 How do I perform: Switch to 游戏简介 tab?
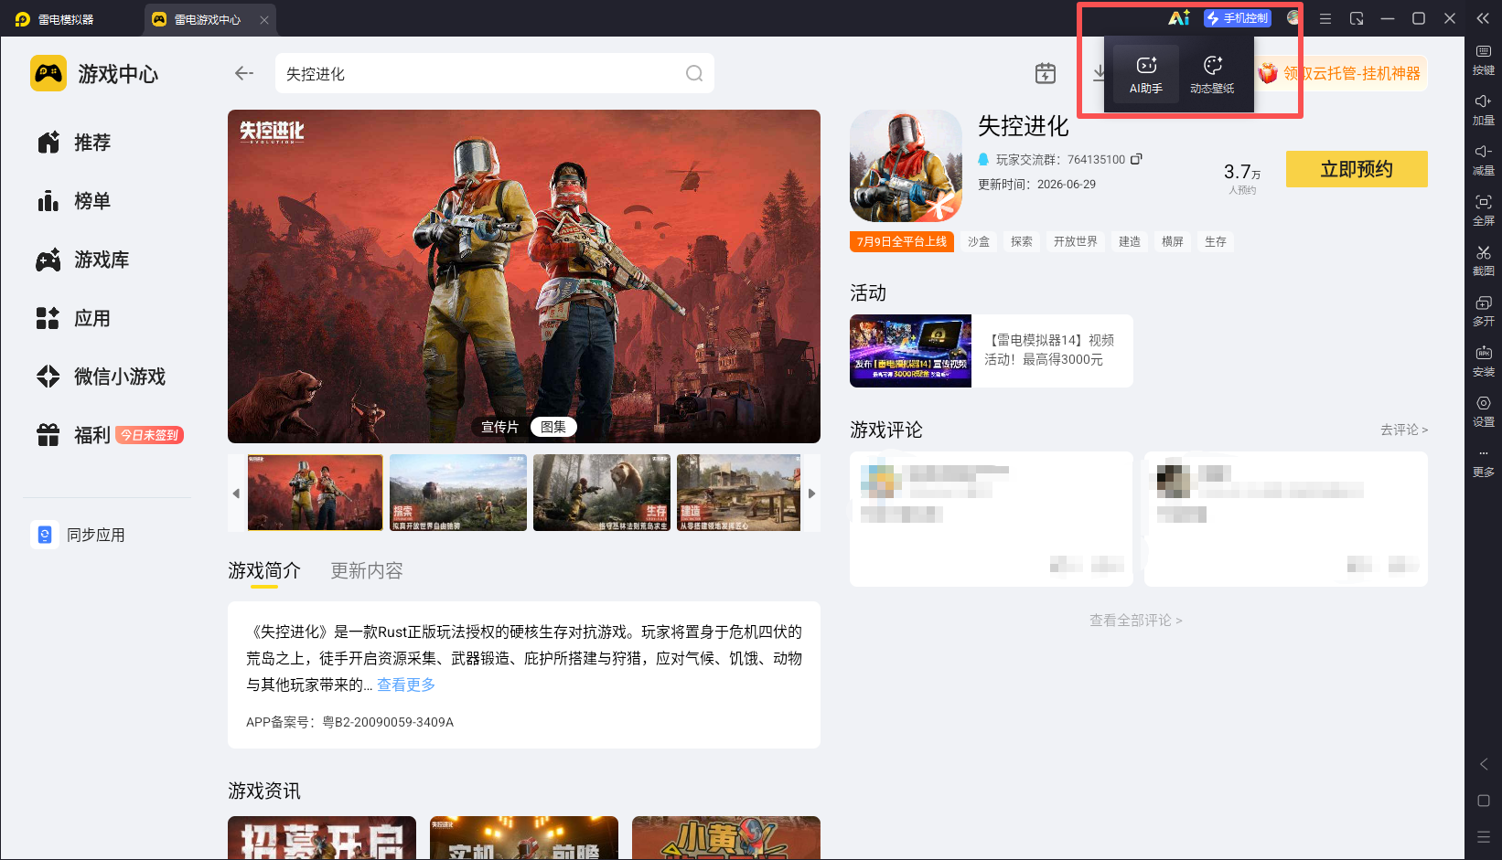click(x=264, y=571)
